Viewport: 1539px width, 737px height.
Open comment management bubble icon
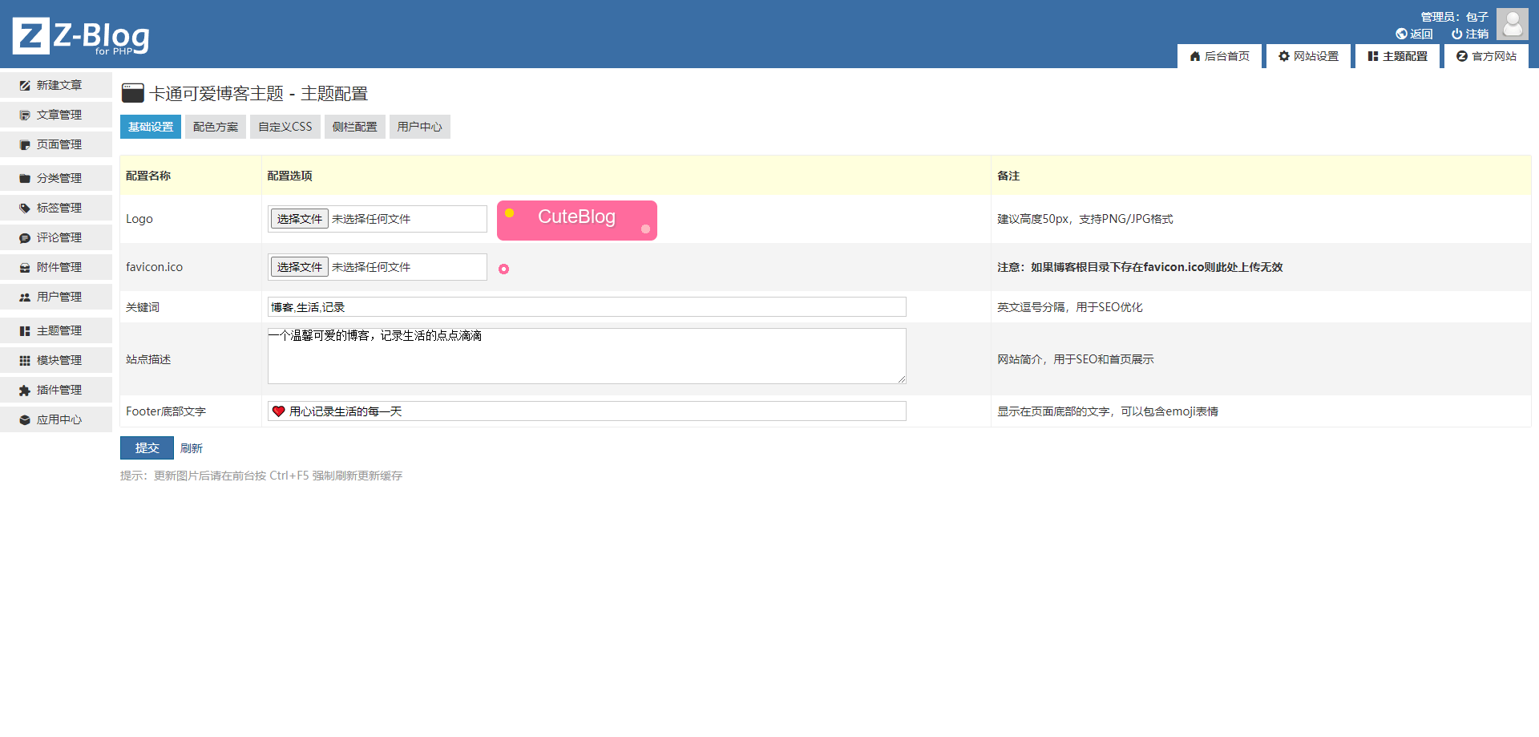tap(25, 238)
